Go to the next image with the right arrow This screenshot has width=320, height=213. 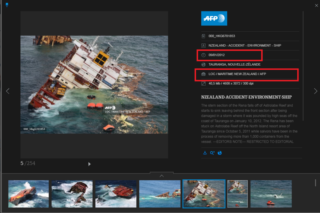tap(316, 91)
